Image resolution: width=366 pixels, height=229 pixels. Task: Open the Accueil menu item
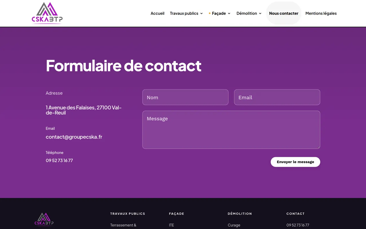[x=158, y=13]
